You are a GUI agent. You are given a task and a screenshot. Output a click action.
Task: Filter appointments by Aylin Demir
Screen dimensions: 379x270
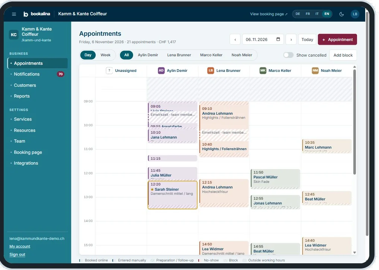[148, 55]
